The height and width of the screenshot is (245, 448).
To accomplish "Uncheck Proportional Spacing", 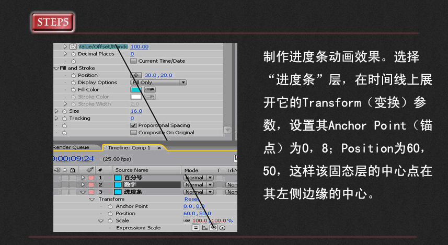I will (133, 125).
